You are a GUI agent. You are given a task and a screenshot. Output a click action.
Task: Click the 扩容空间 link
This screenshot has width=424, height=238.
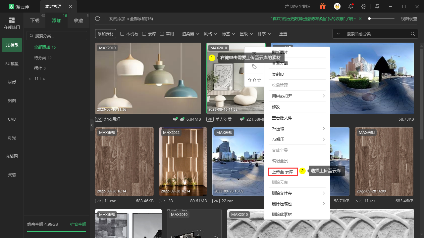[x=78, y=224]
